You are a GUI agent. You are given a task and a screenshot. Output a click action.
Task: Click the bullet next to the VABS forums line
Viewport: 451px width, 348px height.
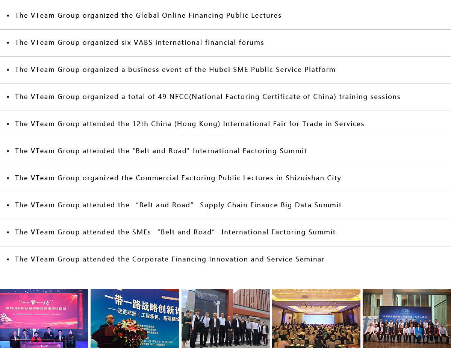(8, 43)
